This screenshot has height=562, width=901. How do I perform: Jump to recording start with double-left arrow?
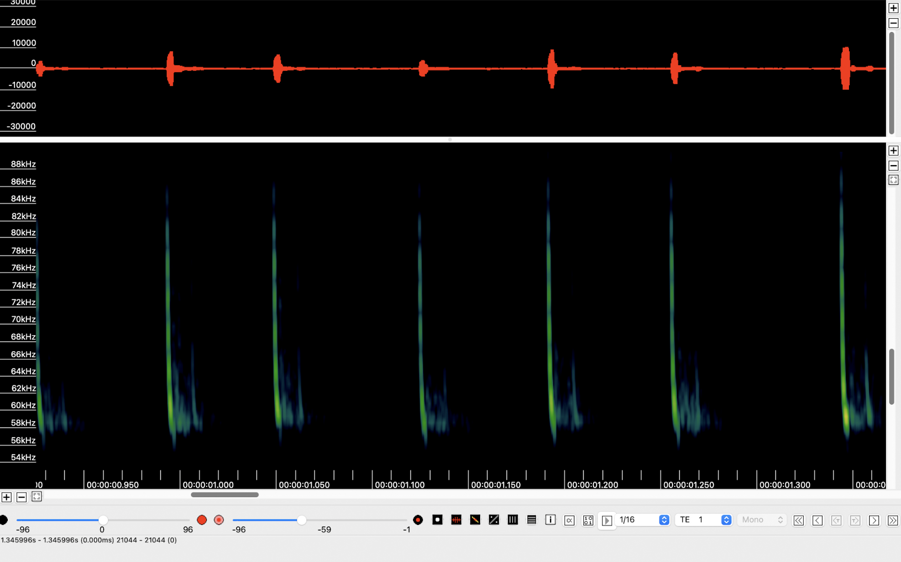tap(798, 520)
